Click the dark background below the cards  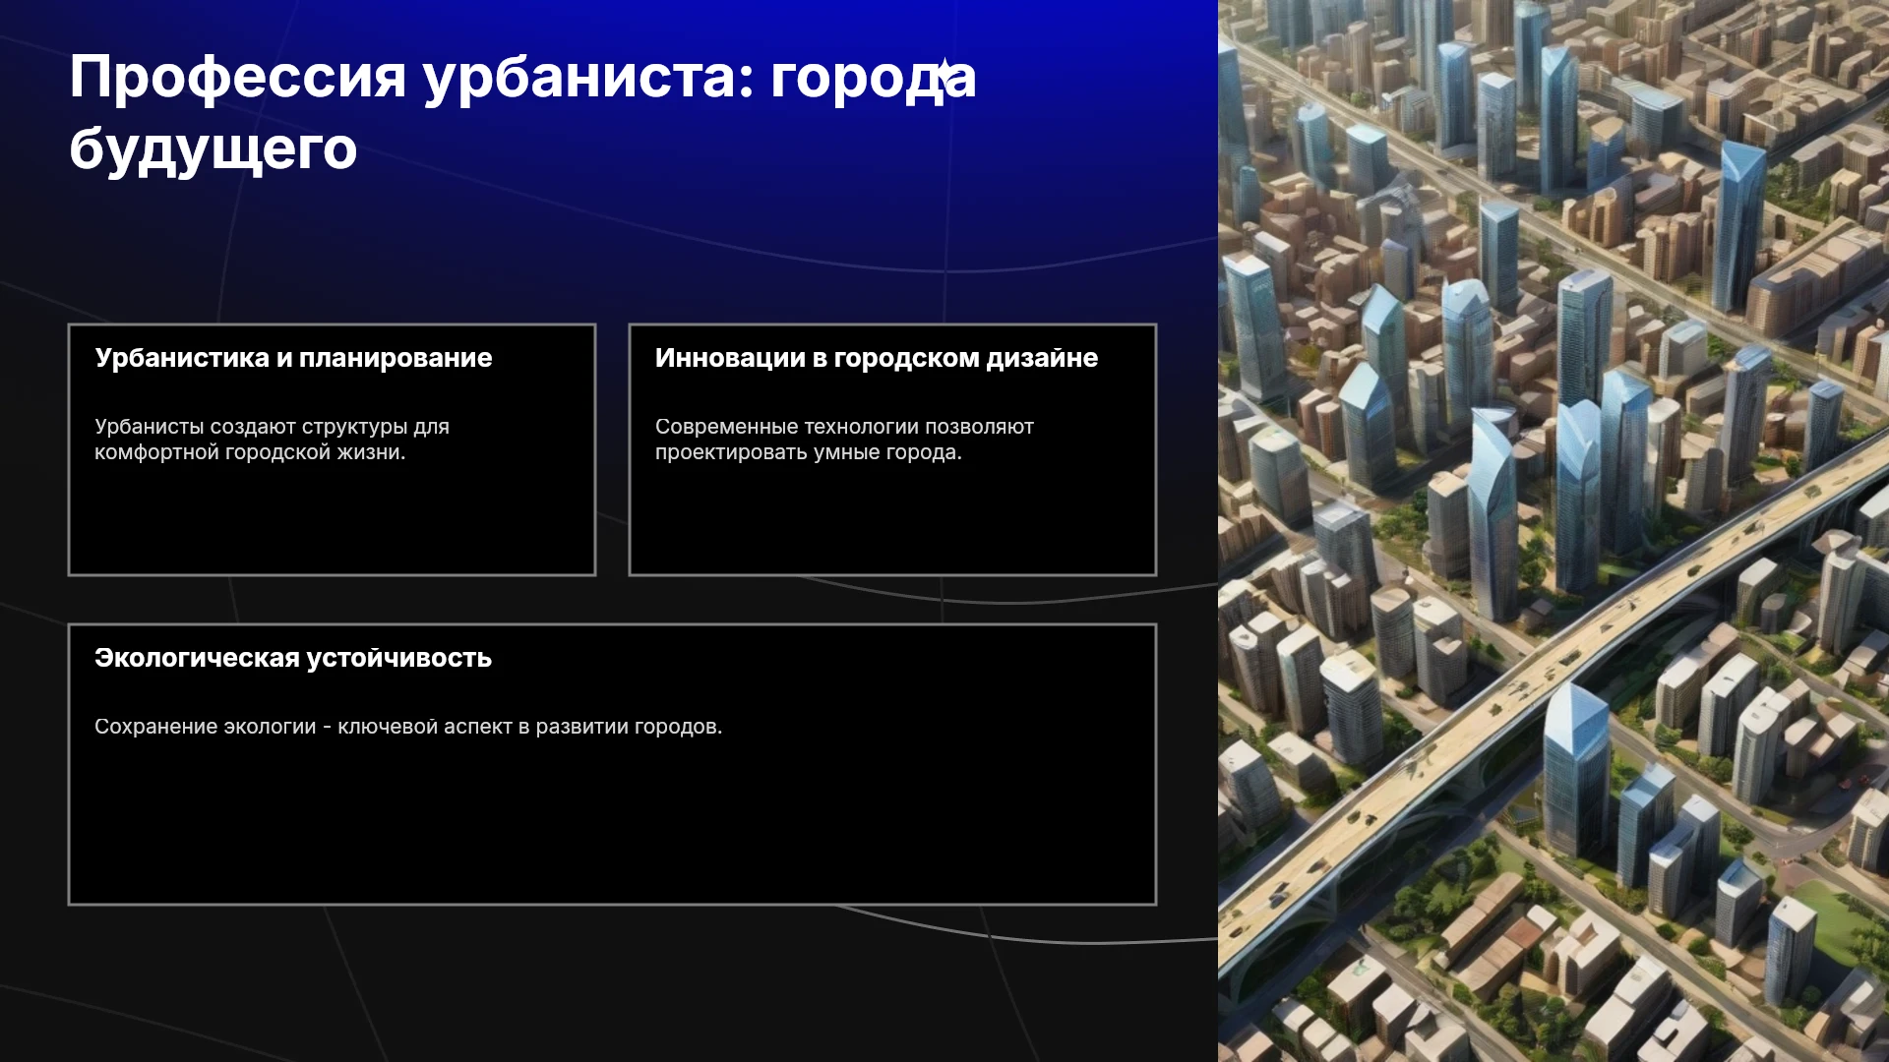(x=610, y=983)
